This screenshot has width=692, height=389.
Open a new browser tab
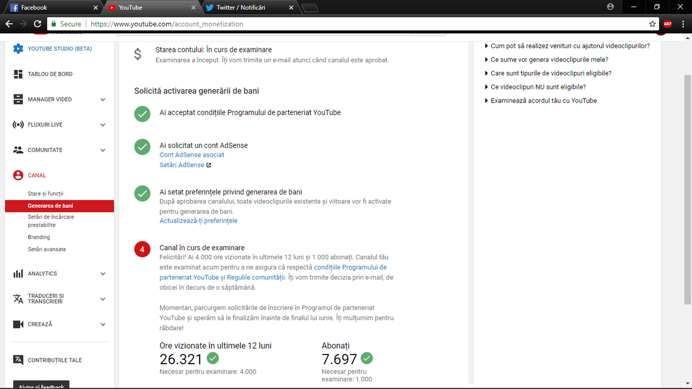point(310,8)
